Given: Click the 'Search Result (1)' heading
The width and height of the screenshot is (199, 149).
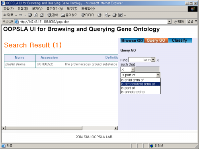Looking at the screenshot, I should pyautogui.click(x=33, y=45).
